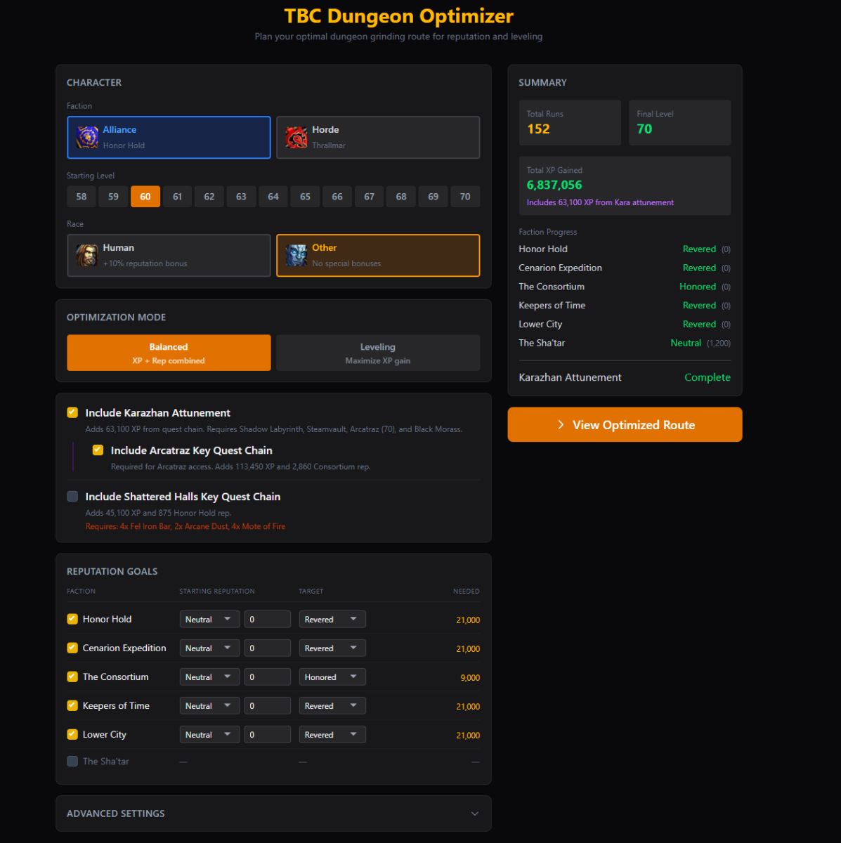The height and width of the screenshot is (843, 841).
Task: Switch to Leveling optimization mode
Action: (377, 353)
